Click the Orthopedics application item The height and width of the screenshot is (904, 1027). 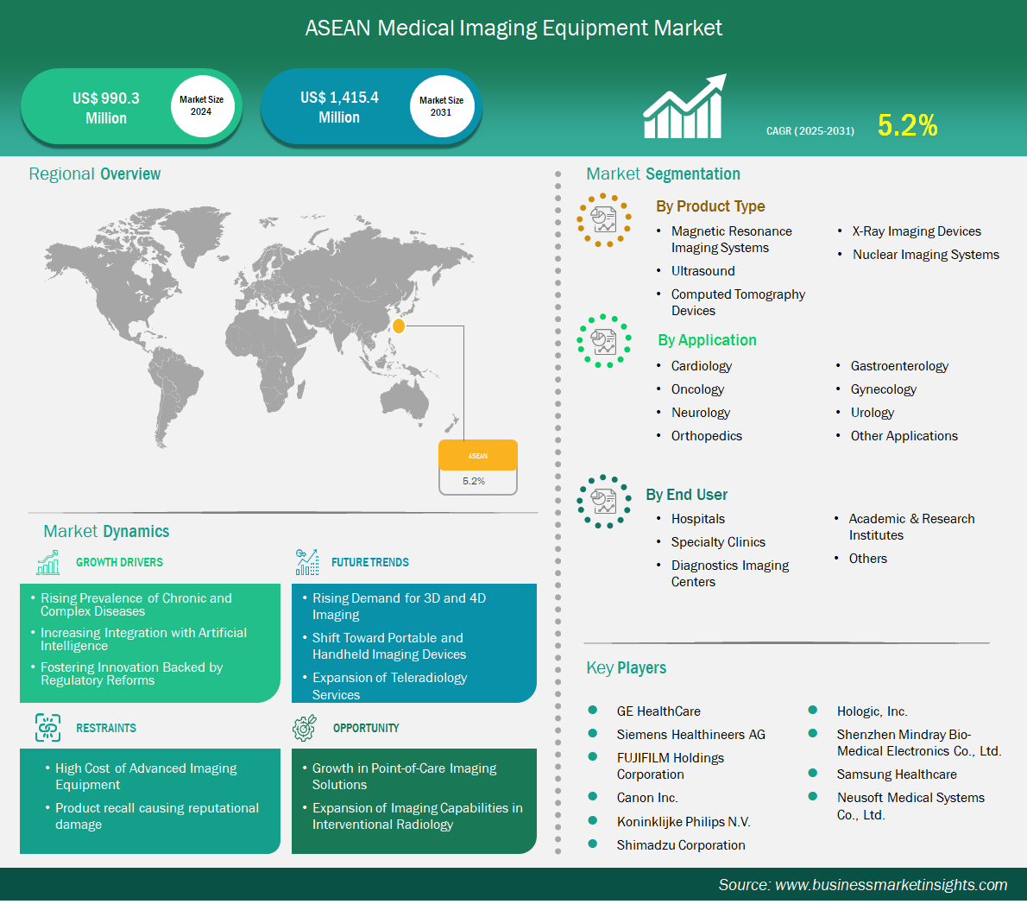point(706,436)
